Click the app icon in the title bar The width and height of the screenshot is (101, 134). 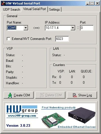point(4,3)
